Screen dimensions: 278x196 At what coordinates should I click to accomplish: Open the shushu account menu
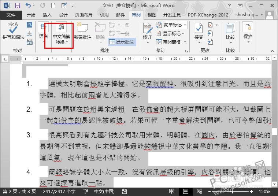[249, 15]
